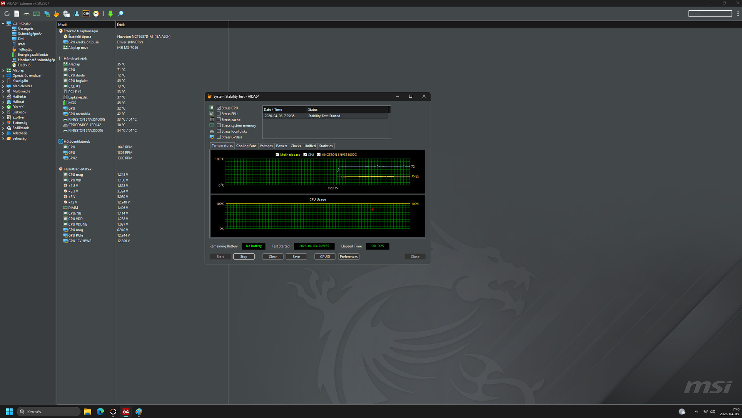Expand the Megjelenítés tree node
This screenshot has height=418, width=742.
(3, 86)
